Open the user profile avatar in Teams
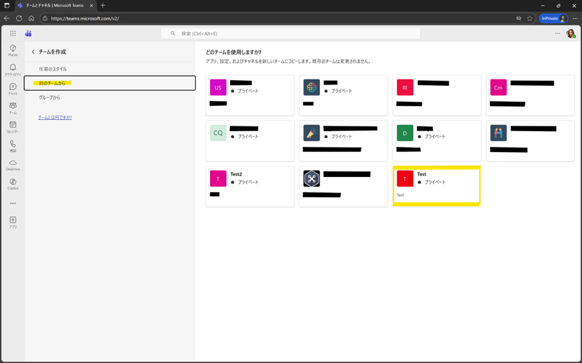 [571, 33]
